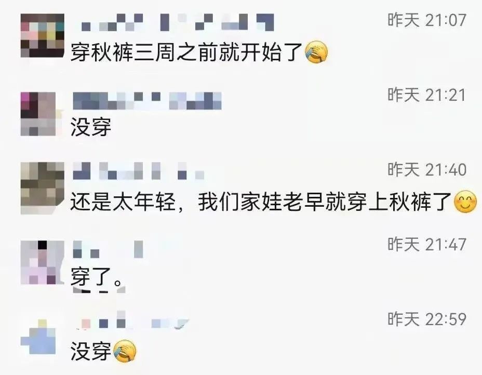The image size is (482, 375).
Task: Click the timestamp 昨天 21:40
Action: [x=426, y=170]
